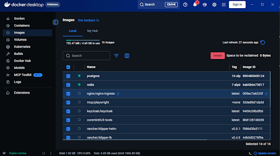Click the Sign in button
Image resolution: width=280 pixels, height=156 pixels.
[x=237, y=5]
